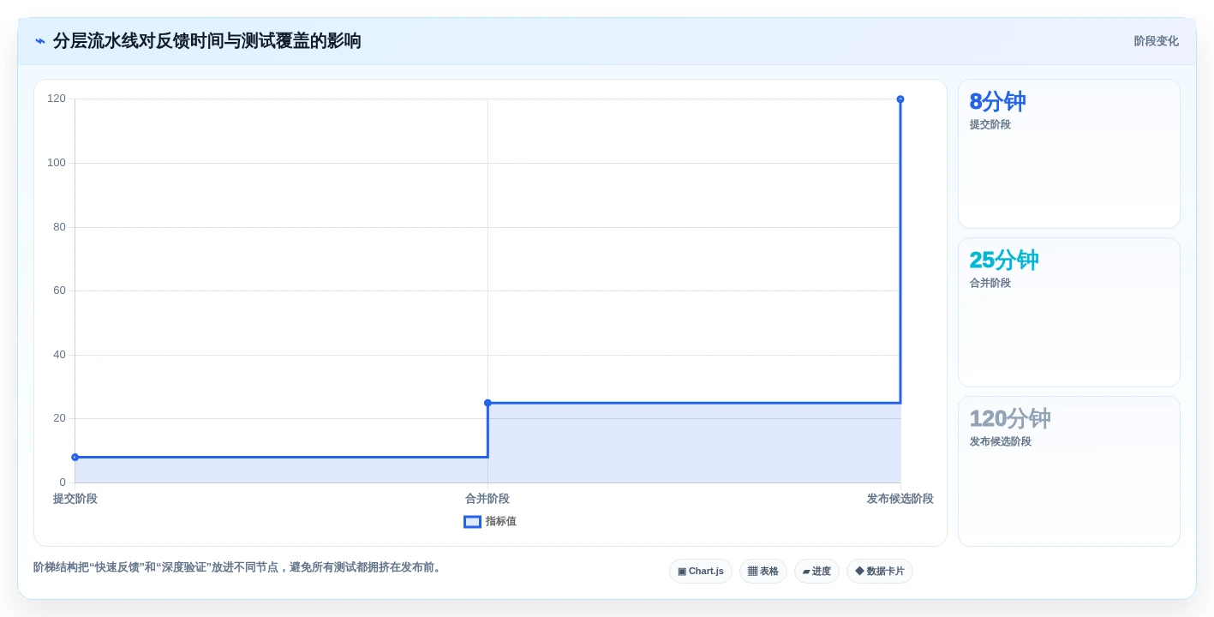Click the x-axis label 发布候选阶段
Image resolution: width=1214 pixels, height=617 pixels.
900,499
